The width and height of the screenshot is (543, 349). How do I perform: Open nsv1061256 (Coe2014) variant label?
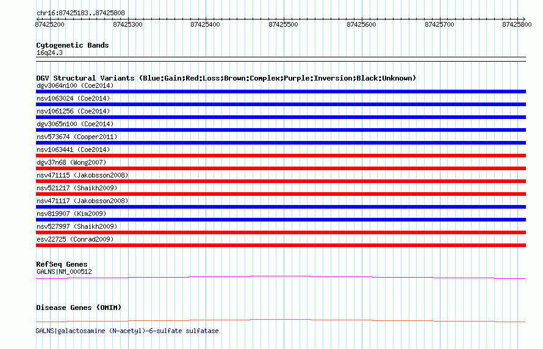73,111
